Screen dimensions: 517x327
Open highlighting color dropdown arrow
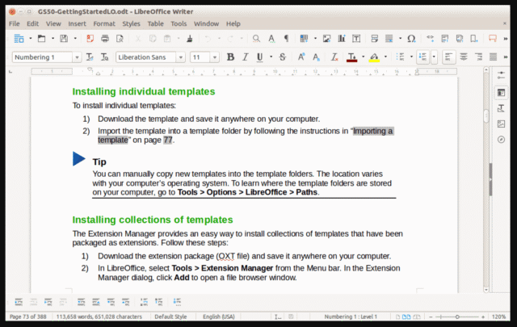[x=385, y=57]
